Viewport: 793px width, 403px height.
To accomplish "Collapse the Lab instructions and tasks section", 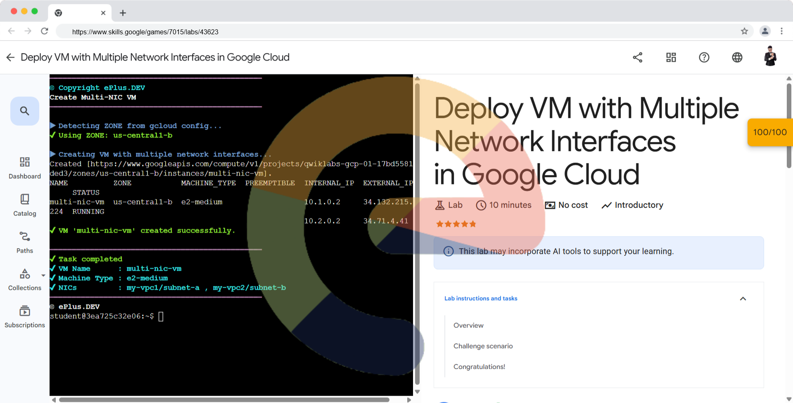I will coord(743,298).
